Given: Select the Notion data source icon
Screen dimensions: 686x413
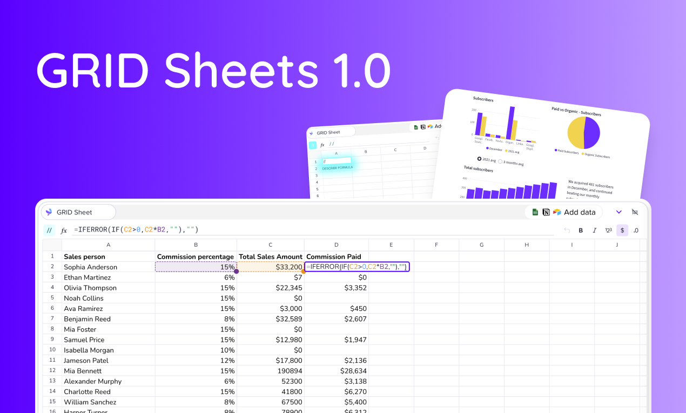Looking at the screenshot, I should [x=546, y=212].
